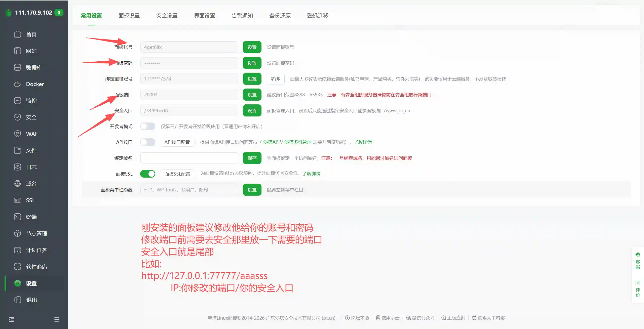Screen dimensions: 644x329
Task: Click 设置 button for 绑定宝塔账号
Action: point(252,79)
